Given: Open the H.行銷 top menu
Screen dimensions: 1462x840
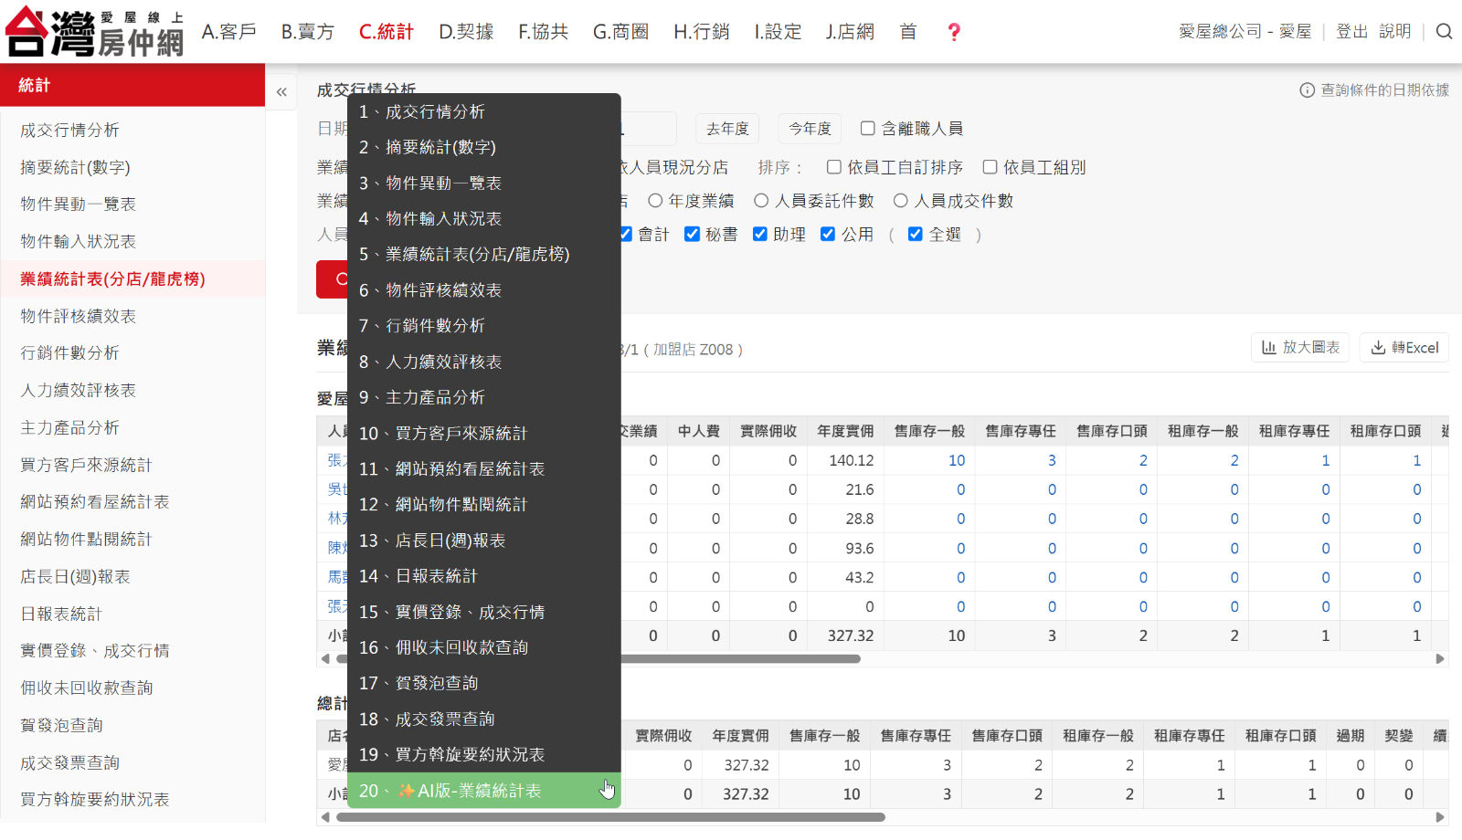Looking at the screenshot, I should coord(701,32).
